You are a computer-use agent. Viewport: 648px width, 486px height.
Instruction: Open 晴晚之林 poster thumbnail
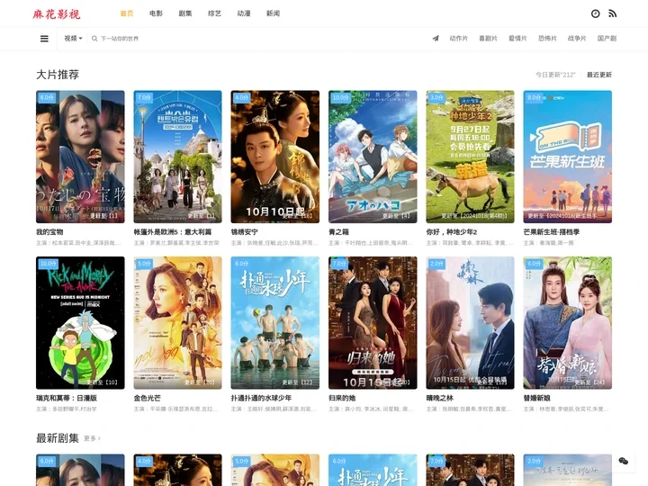[471, 323]
